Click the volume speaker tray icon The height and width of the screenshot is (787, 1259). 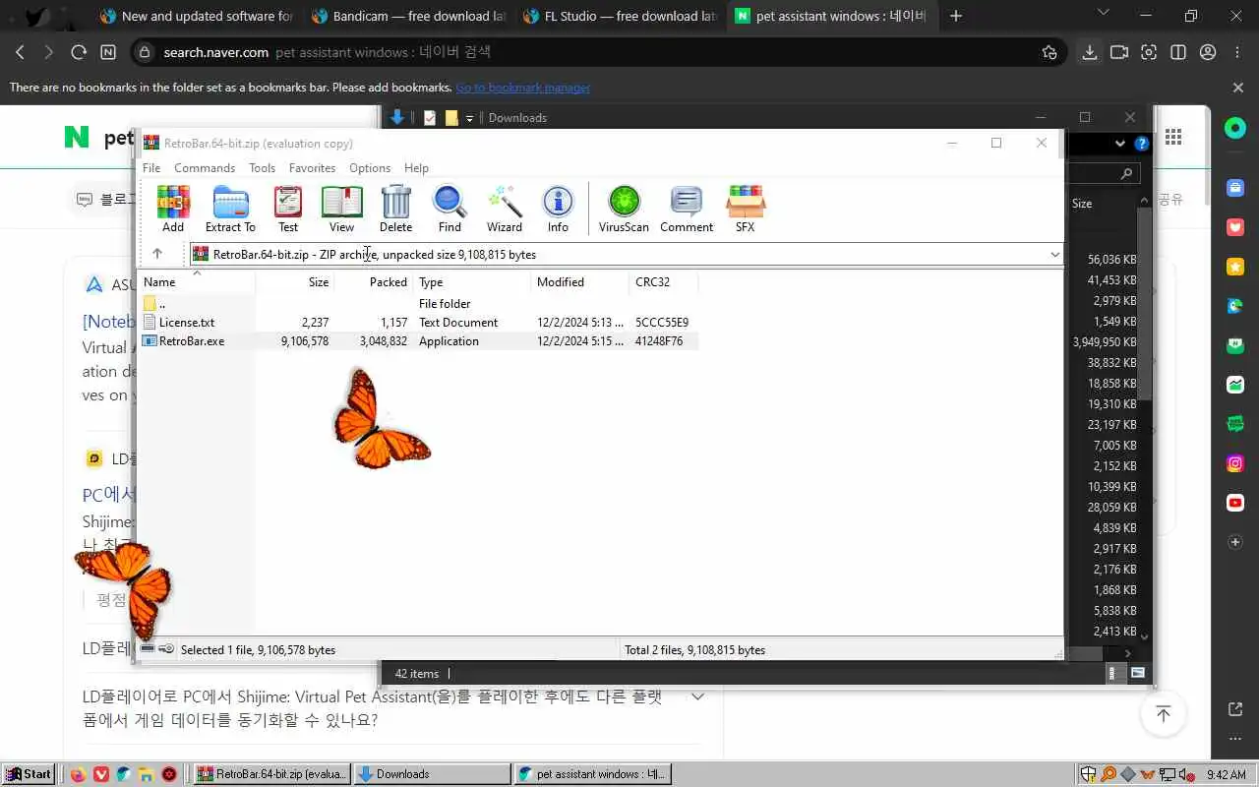(x=1185, y=774)
